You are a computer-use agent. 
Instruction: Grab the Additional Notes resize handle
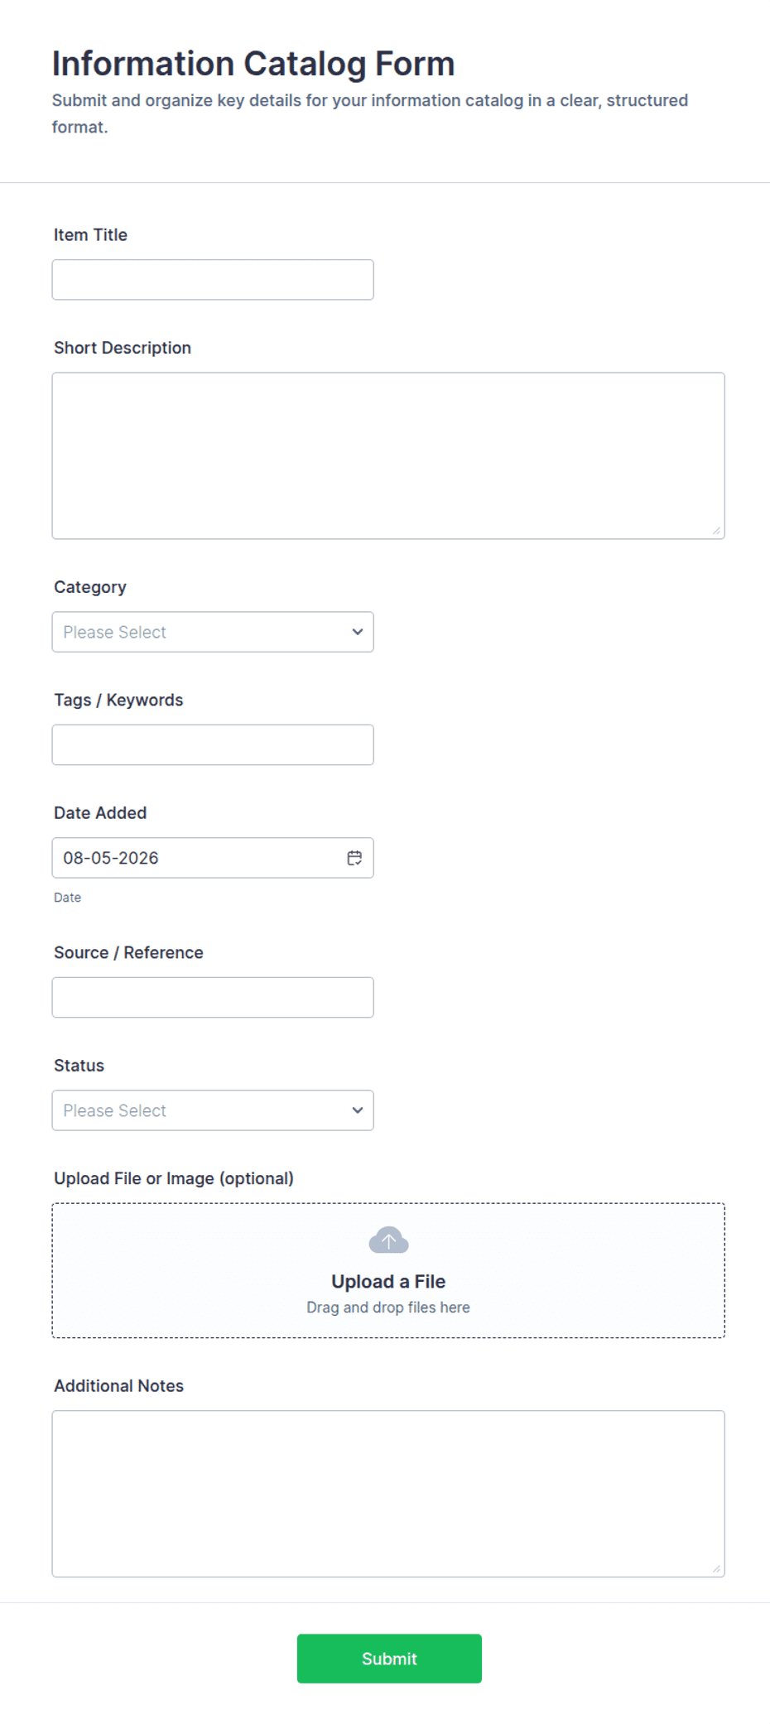click(x=717, y=1569)
